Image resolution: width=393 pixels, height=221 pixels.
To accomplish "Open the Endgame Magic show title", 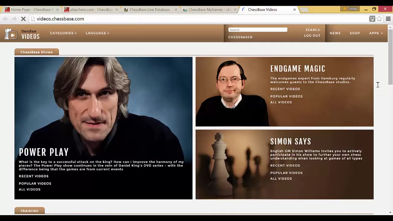I will [298, 69].
